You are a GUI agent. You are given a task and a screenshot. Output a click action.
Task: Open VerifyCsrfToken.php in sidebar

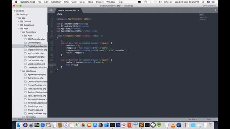point(37,113)
